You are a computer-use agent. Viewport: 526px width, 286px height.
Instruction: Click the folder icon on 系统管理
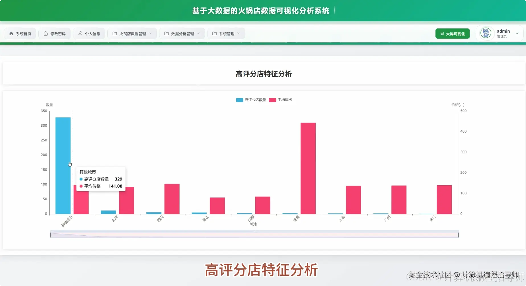214,33
